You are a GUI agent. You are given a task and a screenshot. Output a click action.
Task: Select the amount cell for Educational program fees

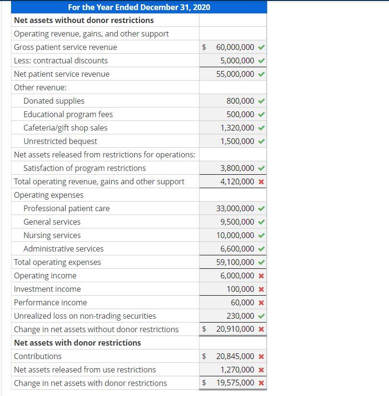pyautogui.click(x=233, y=114)
